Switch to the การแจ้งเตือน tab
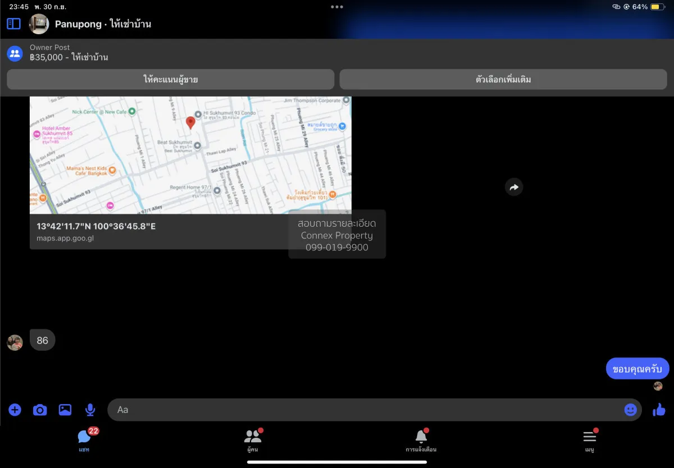 tap(421, 441)
